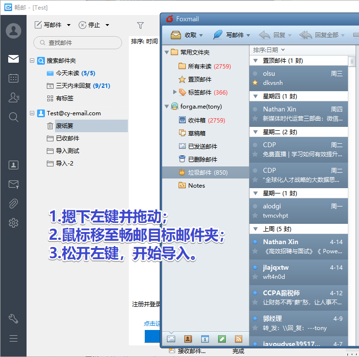Open the mail envelope icon in sidebar

14,59
